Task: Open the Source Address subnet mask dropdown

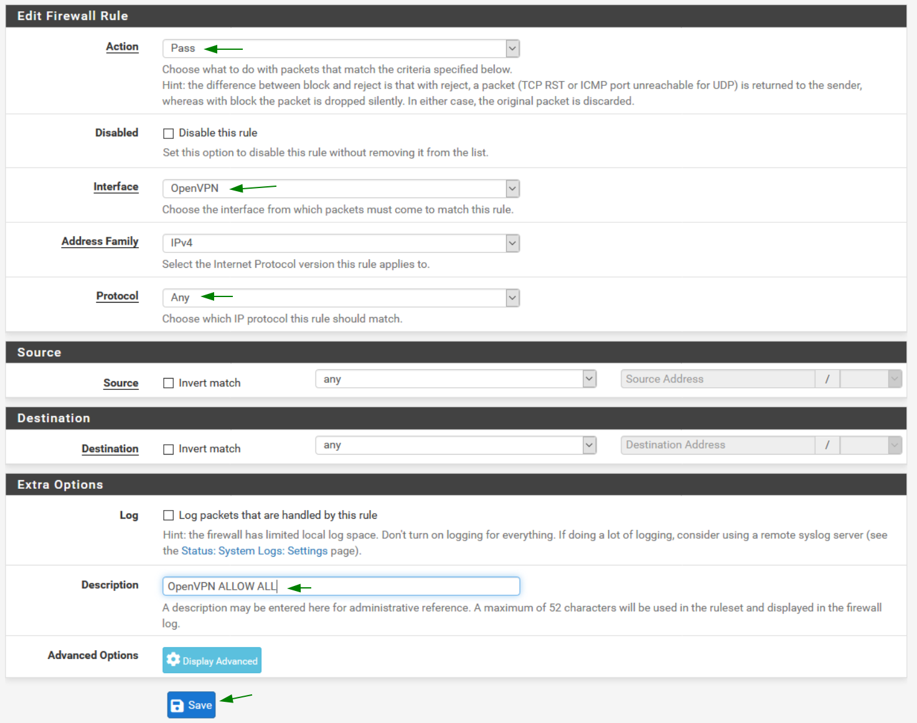Action: point(870,379)
